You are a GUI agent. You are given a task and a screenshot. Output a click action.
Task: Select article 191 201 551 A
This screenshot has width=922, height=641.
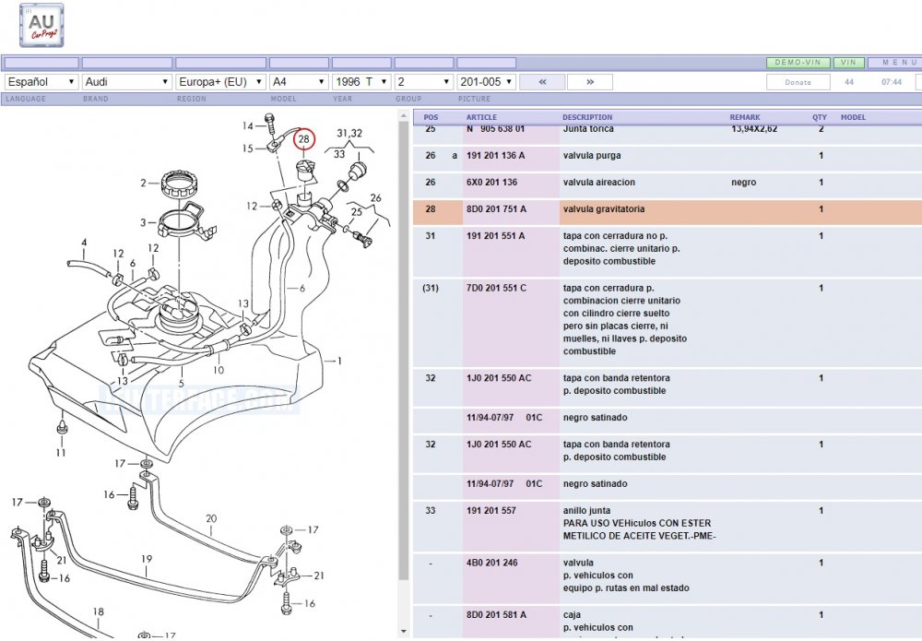point(495,236)
